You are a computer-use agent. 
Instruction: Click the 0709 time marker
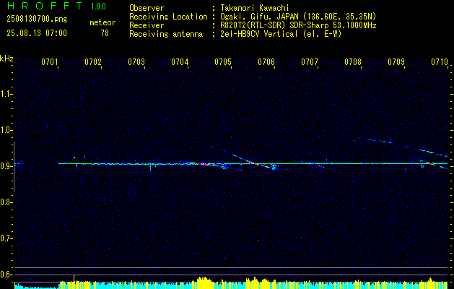[396, 61]
